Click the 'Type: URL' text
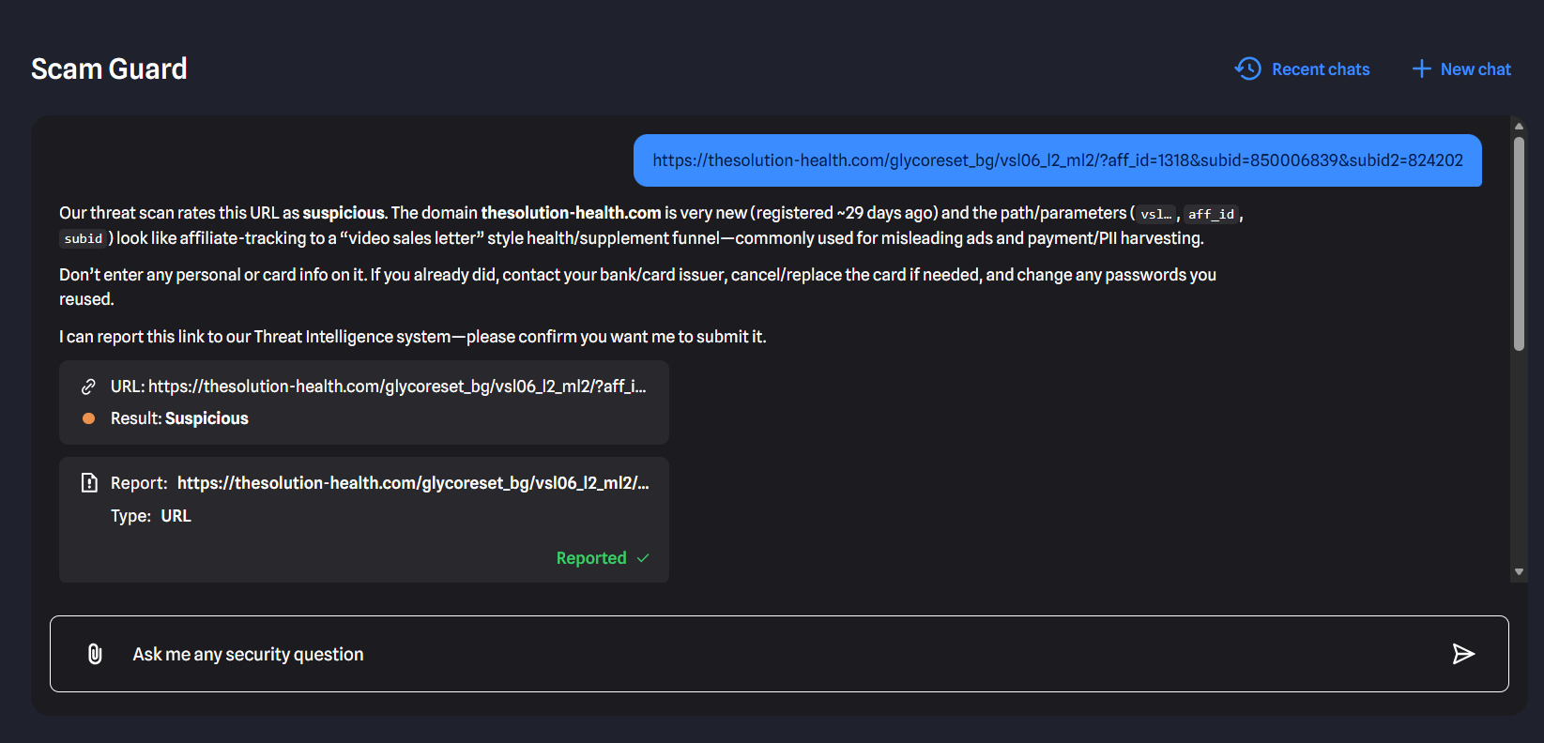Image resolution: width=1544 pixels, height=743 pixels. (x=151, y=516)
